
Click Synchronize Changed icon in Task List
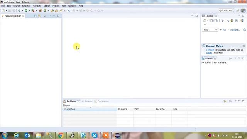(x=232, y=20)
